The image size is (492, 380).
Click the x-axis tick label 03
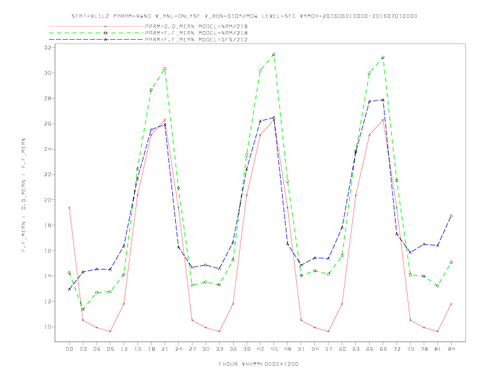pyautogui.click(x=83, y=349)
